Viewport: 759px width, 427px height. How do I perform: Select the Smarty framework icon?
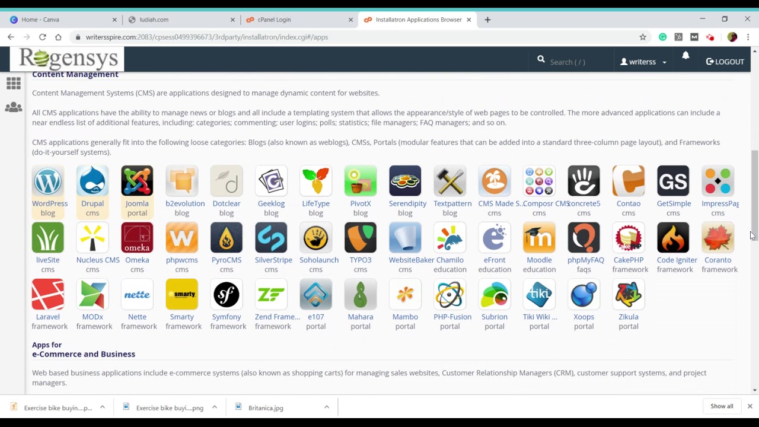(182, 295)
